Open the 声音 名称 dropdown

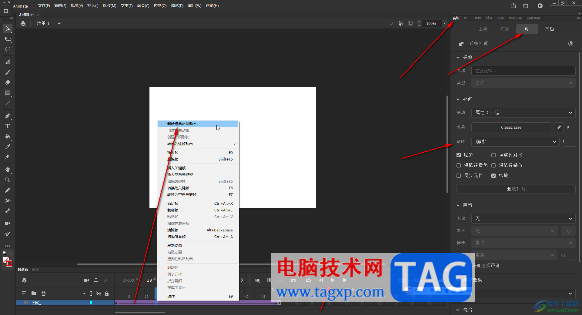click(523, 219)
